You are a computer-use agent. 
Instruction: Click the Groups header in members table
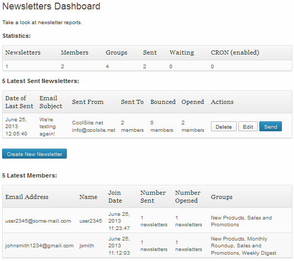click(221, 197)
